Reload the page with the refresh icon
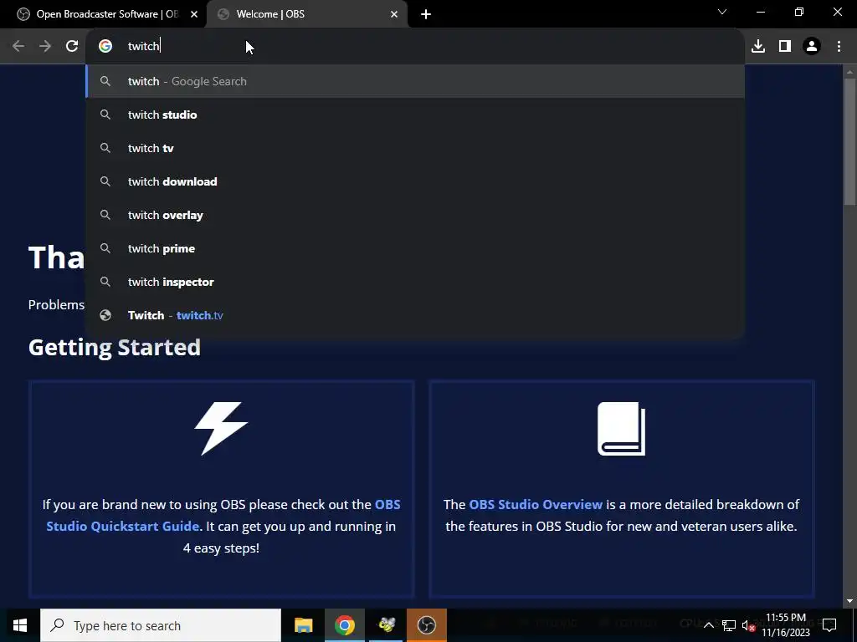Viewport: 857px width, 642px height. 72,47
